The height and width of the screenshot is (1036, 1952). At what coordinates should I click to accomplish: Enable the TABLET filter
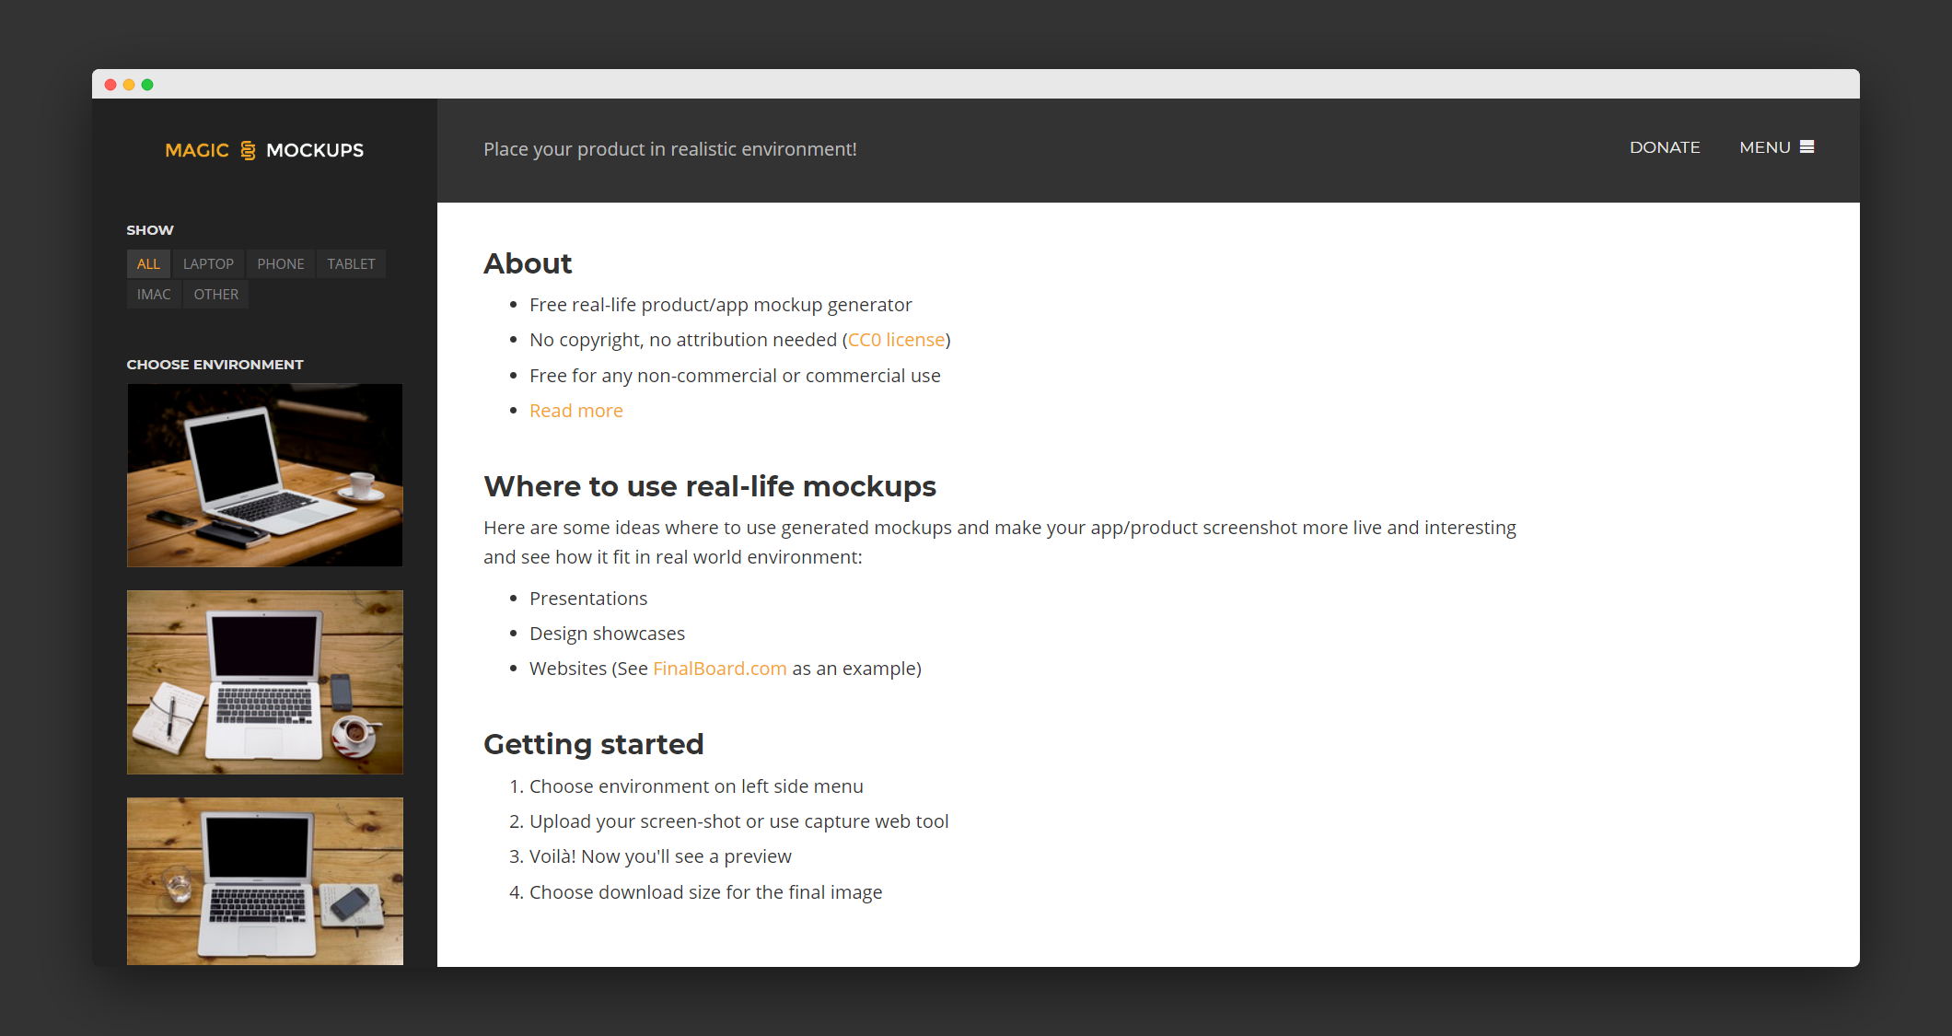351,263
